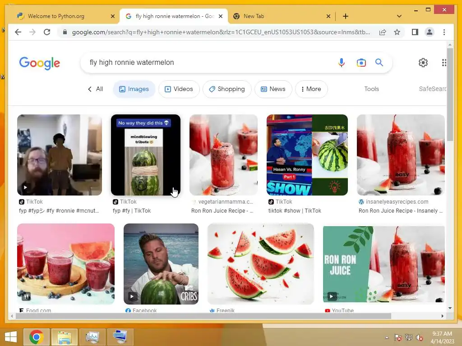This screenshot has height=346, width=462.
Task: Open the Google apps grid
Action: click(444, 62)
